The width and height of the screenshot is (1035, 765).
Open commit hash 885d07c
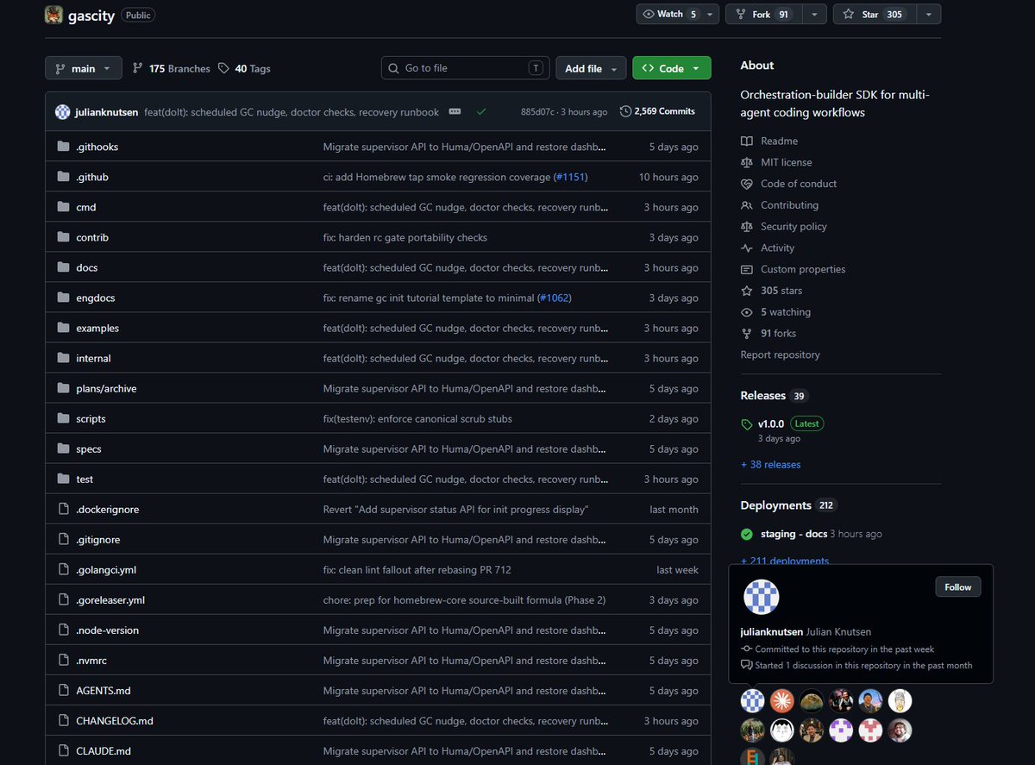coord(538,112)
